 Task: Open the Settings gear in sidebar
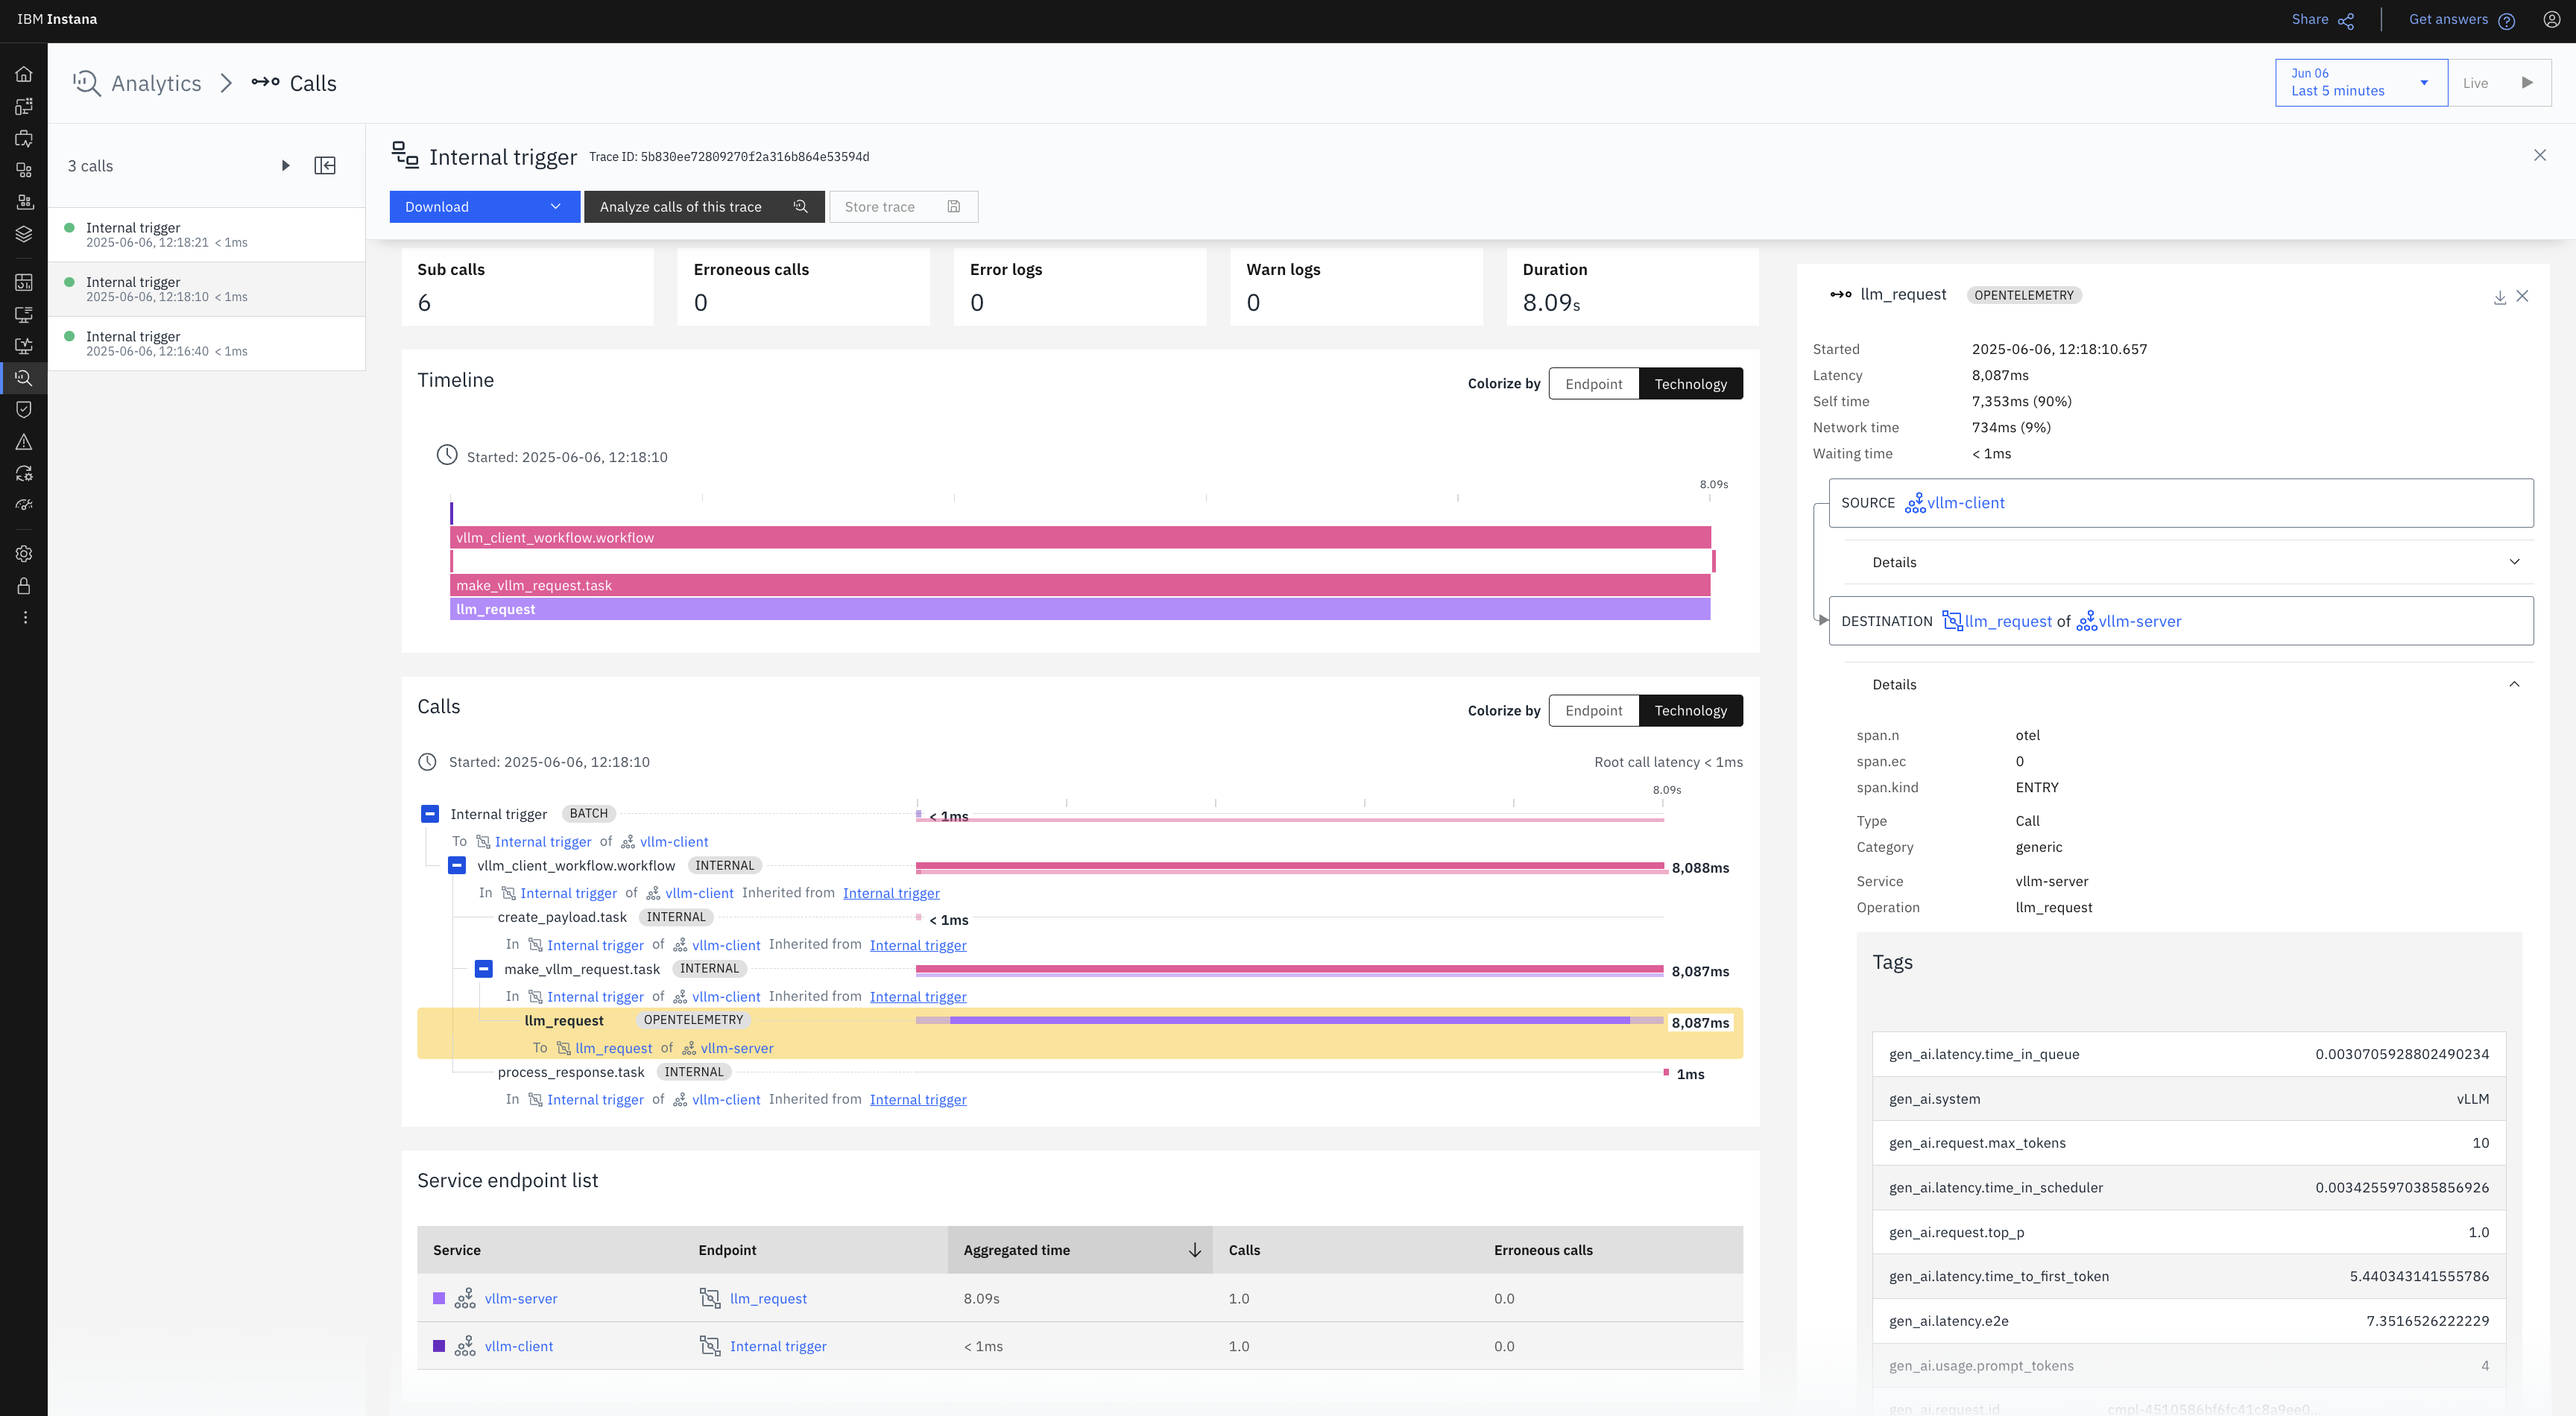pos(24,553)
